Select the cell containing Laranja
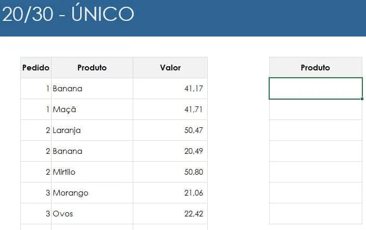Viewport: 366px width, 230px height. [x=92, y=130]
